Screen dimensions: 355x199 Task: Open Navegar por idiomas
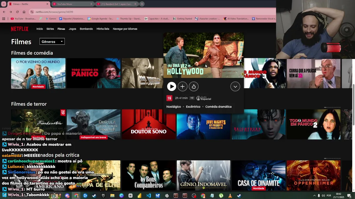click(x=125, y=29)
